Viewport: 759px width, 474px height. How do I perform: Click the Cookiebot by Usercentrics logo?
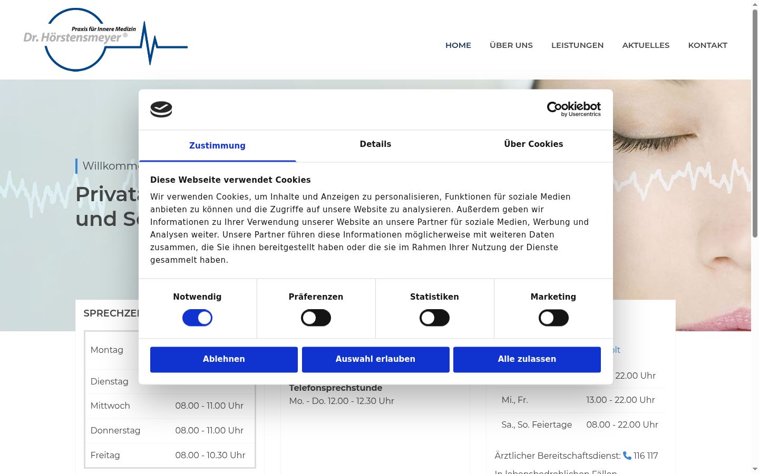click(573, 109)
